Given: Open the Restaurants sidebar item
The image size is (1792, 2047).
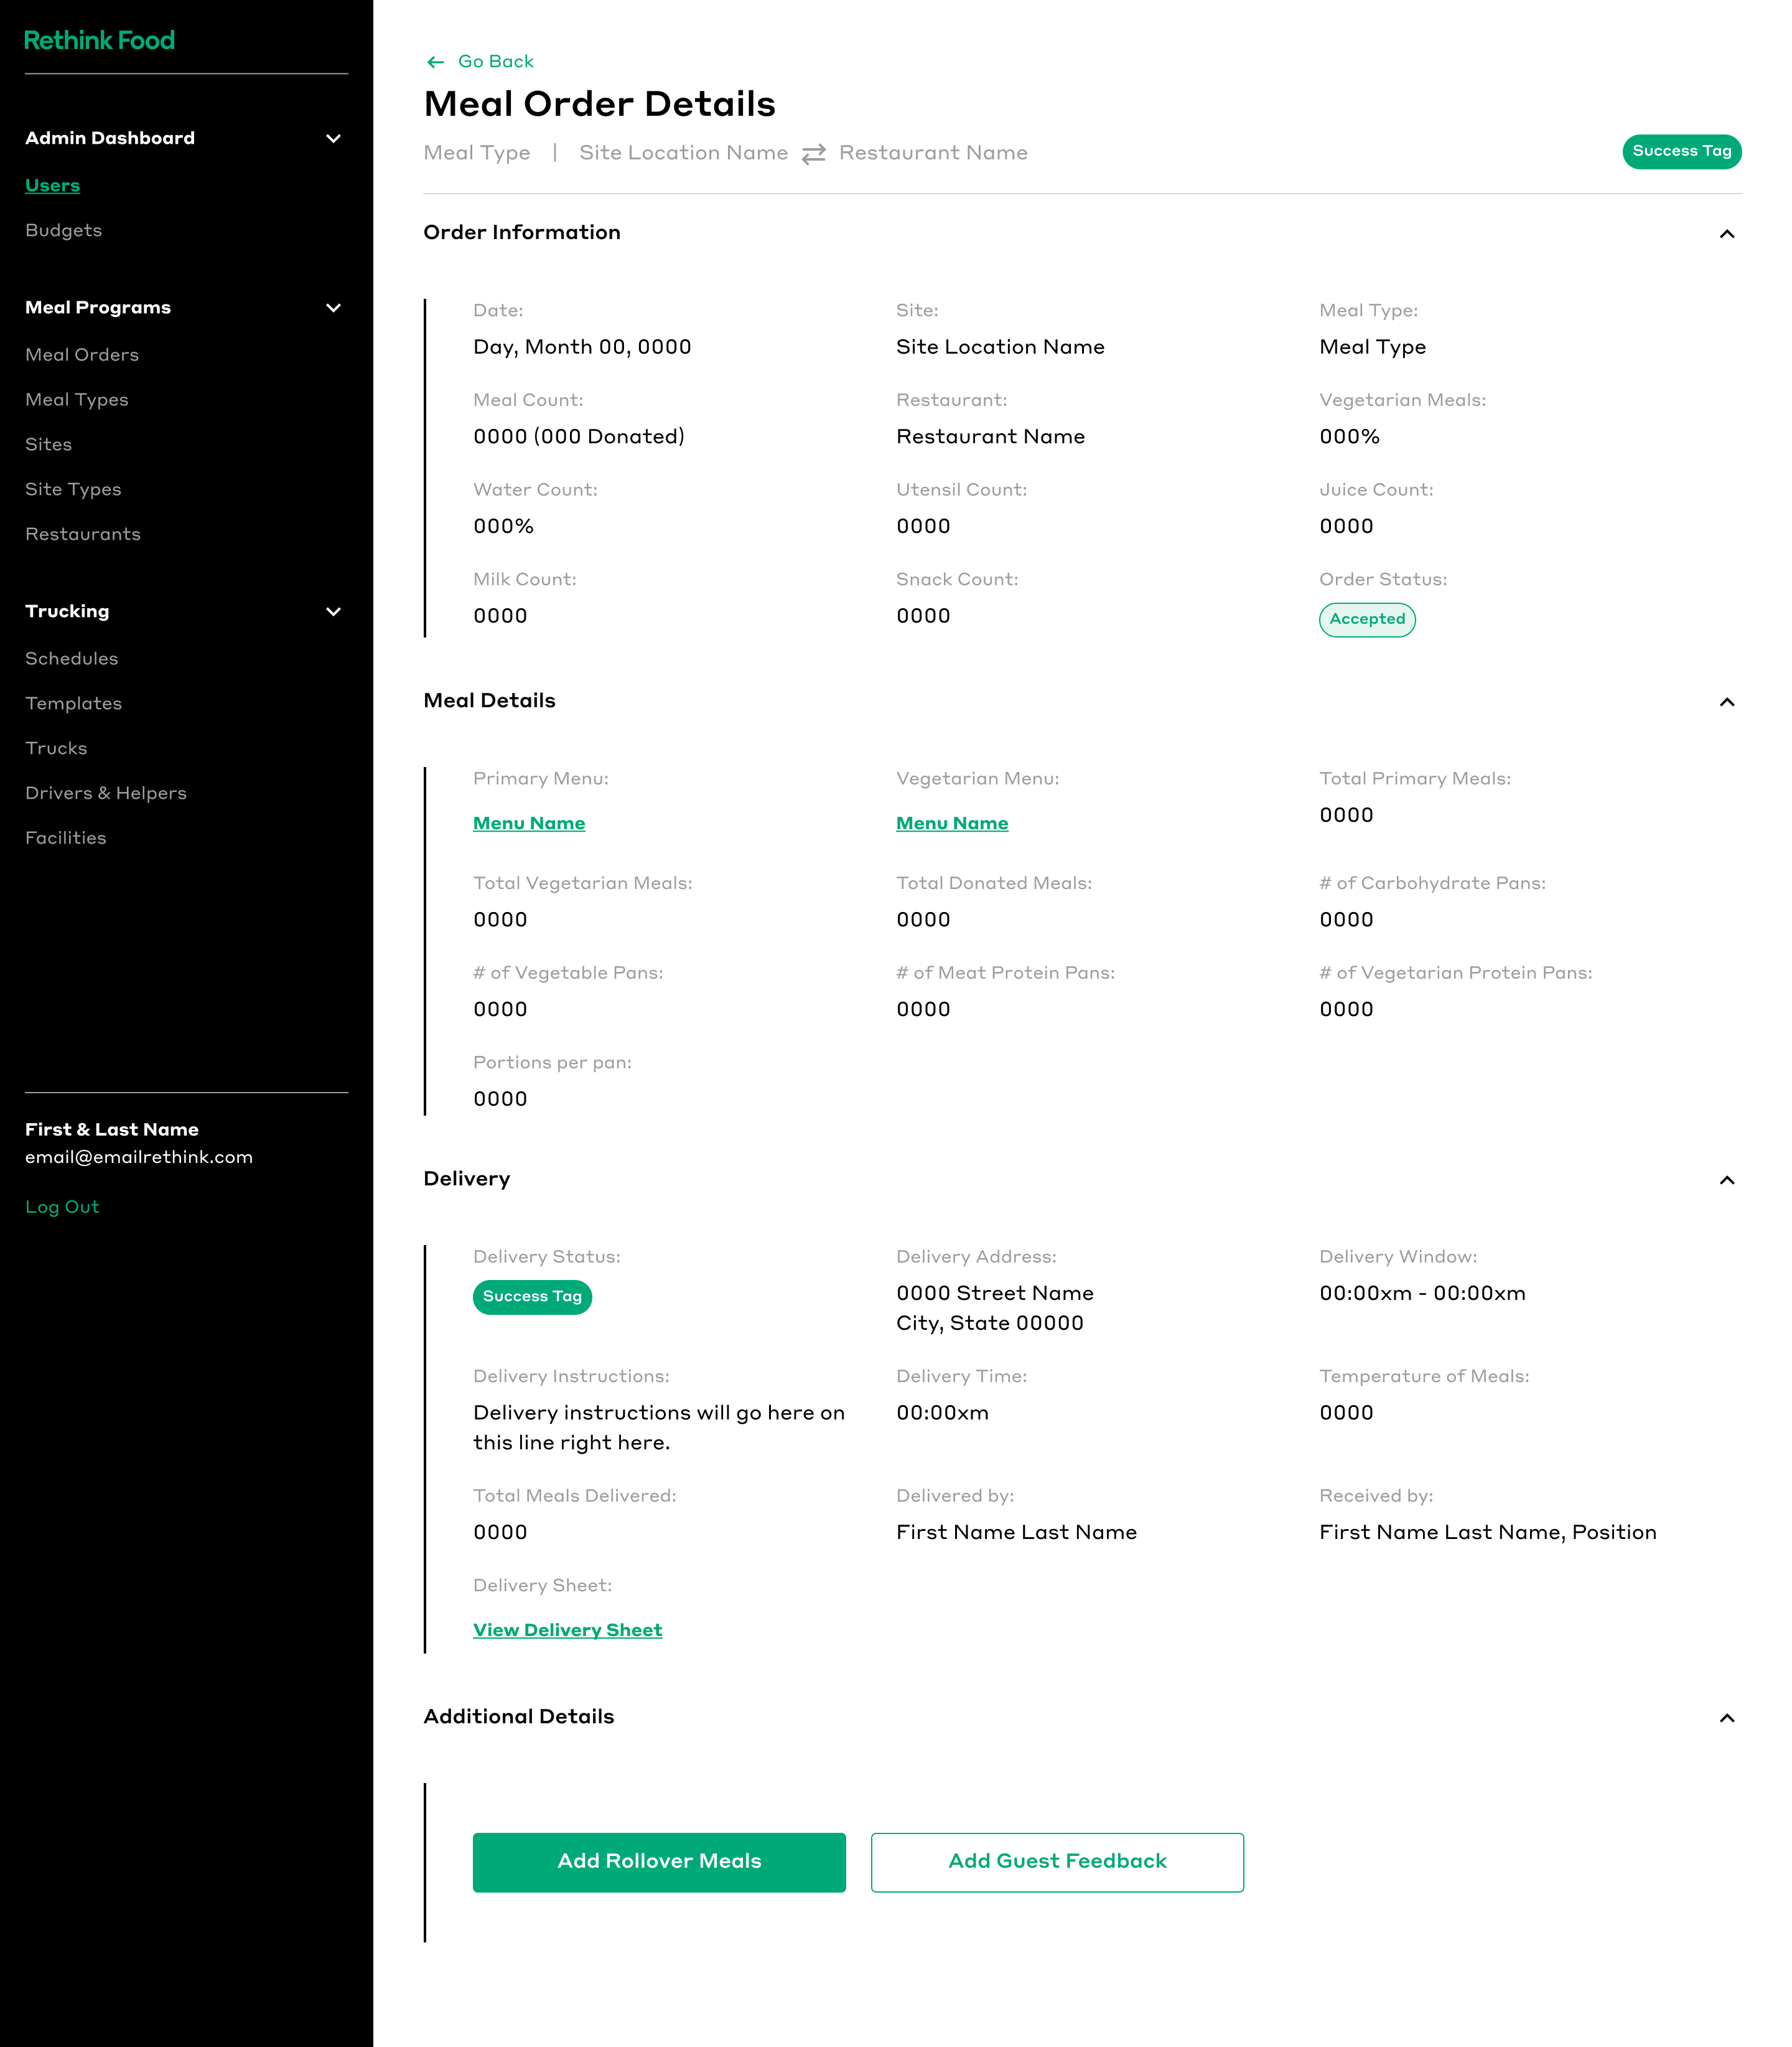Looking at the screenshot, I should click(x=83, y=534).
